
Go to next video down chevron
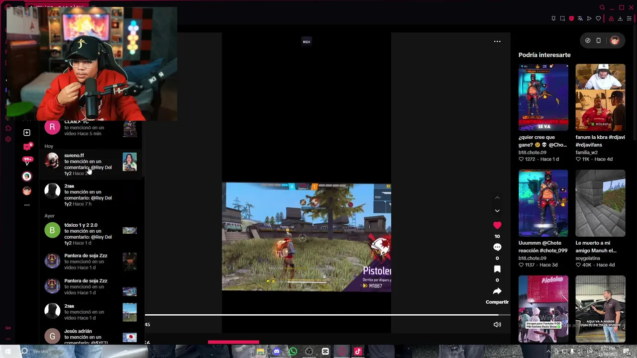pos(497,211)
